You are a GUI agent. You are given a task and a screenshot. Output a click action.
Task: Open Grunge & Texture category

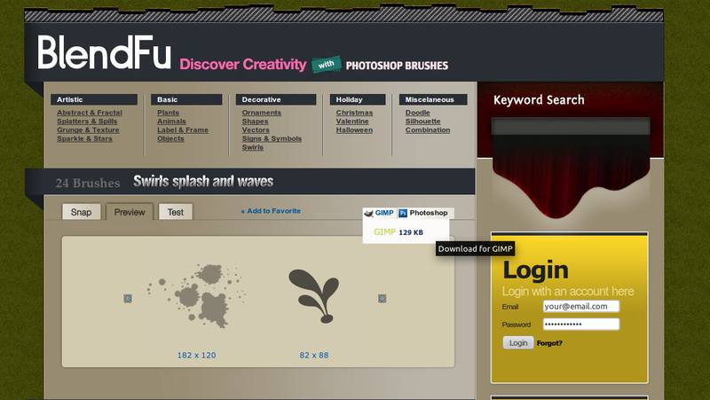88,129
